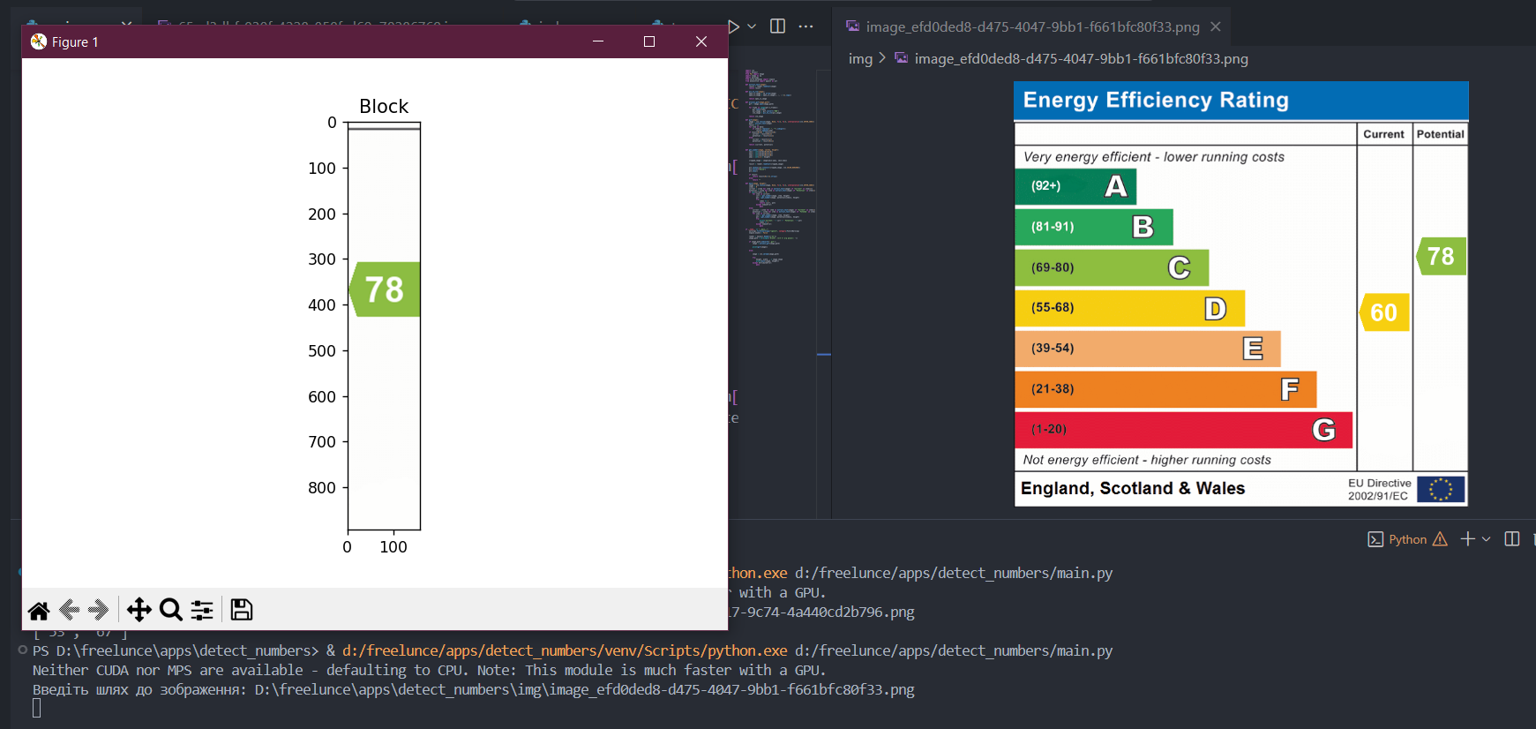The image size is (1536, 729).
Task: Click the image file name in breadcrumb
Action: point(1081,58)
